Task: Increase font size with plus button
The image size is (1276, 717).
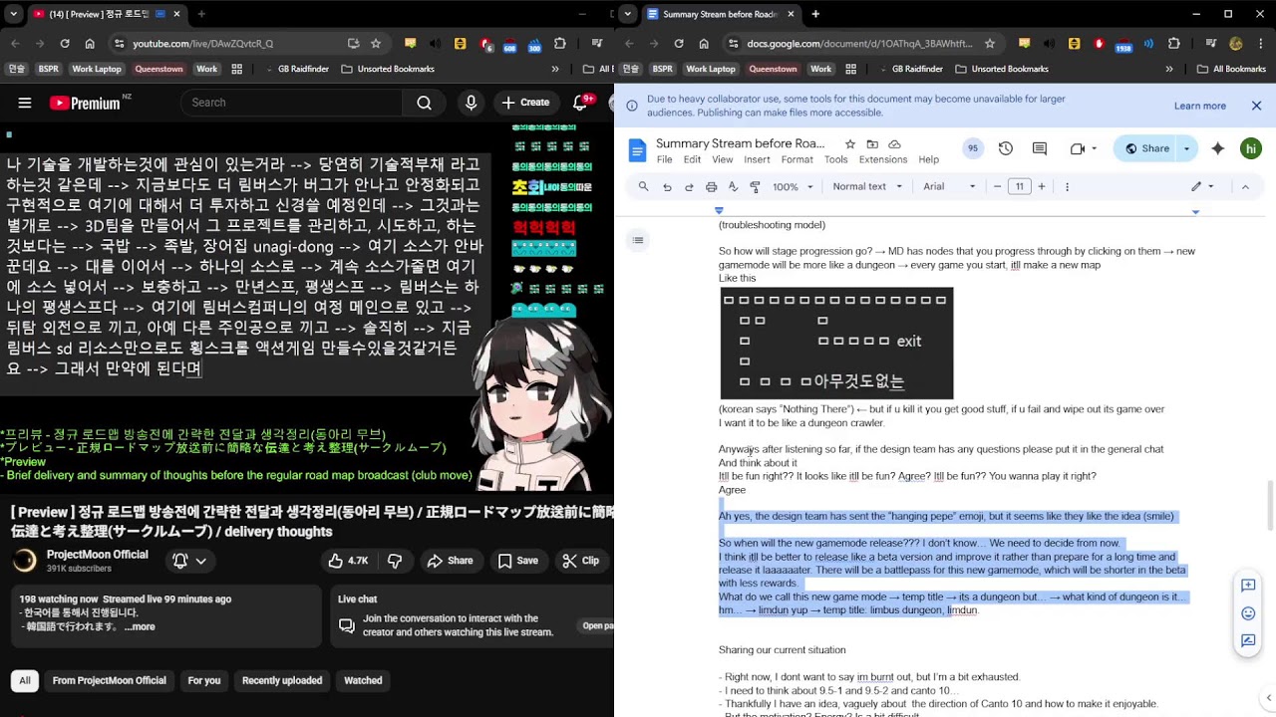Action: [x=1042, y=186]
